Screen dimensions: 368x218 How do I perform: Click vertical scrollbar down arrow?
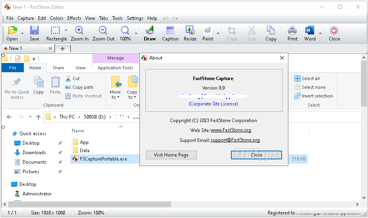(x=364, y=198)
